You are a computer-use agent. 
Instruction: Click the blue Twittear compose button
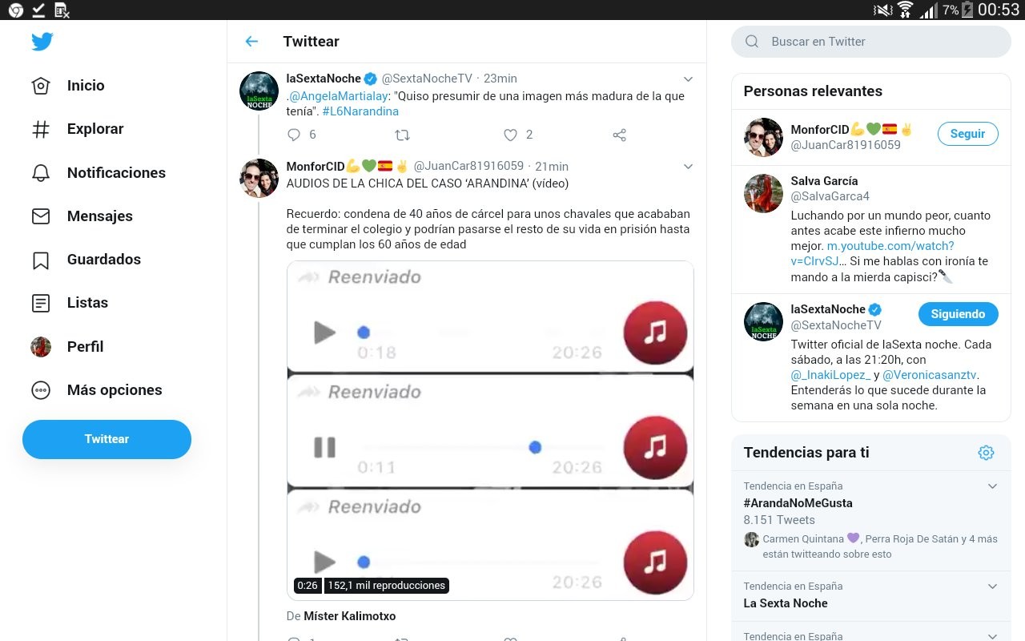[107, 439]
